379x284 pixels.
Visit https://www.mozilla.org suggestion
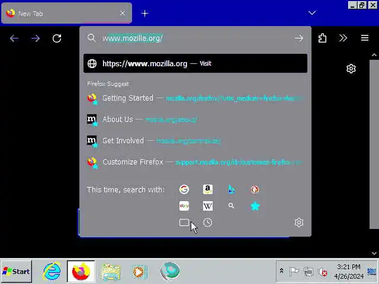pos(195,63)
